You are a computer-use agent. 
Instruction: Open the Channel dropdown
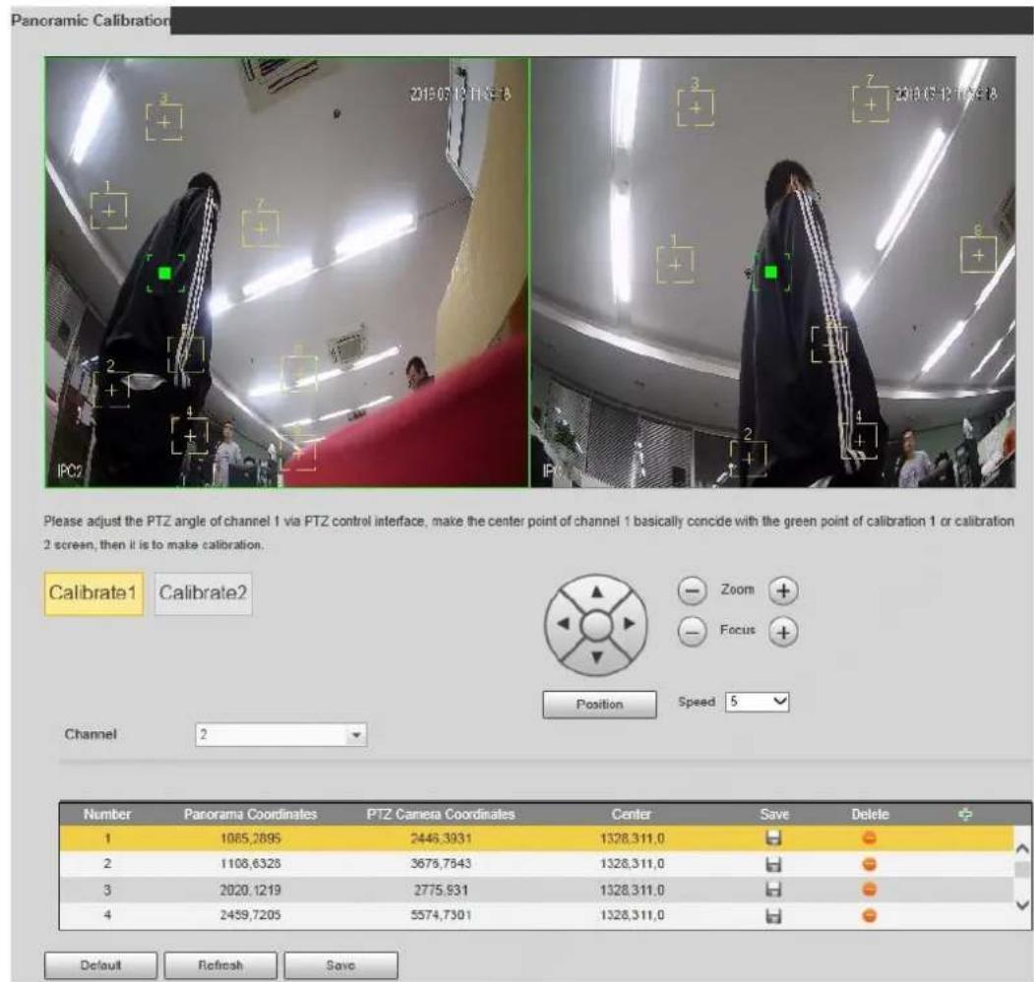pyautogui.click(x=281, y=735)
